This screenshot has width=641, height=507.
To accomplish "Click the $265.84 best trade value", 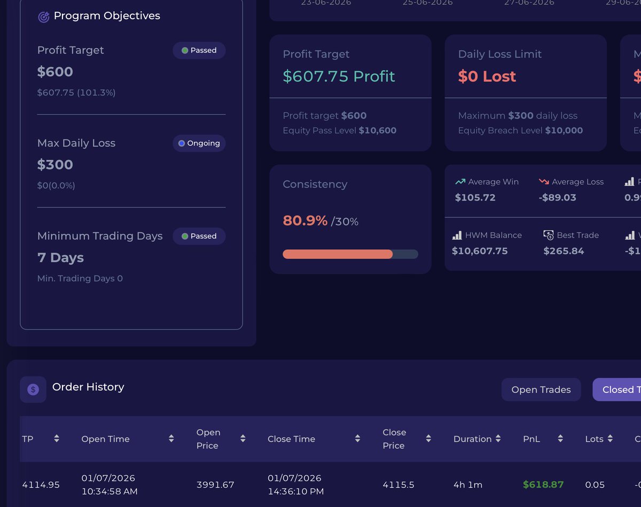I will (564, 251).
